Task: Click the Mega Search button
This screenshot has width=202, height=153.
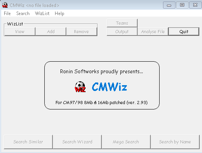Action: (126, 142)
